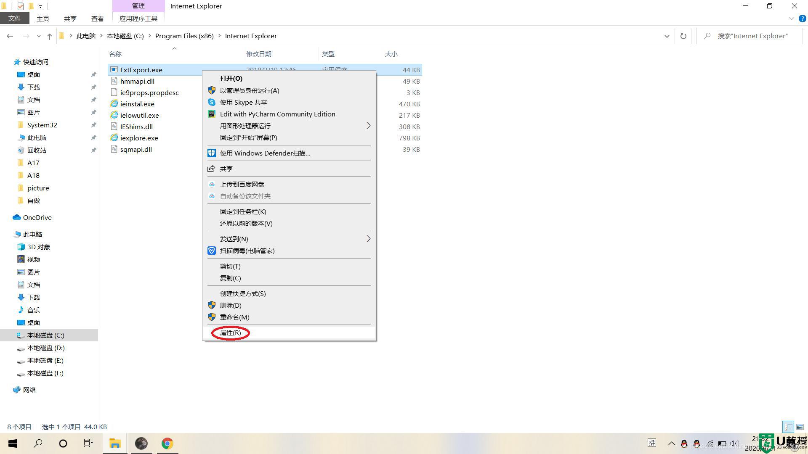Screen dimensions: 808x454
Task: Click the shield icon beside 删除(D)
Action: pos(212,305)
